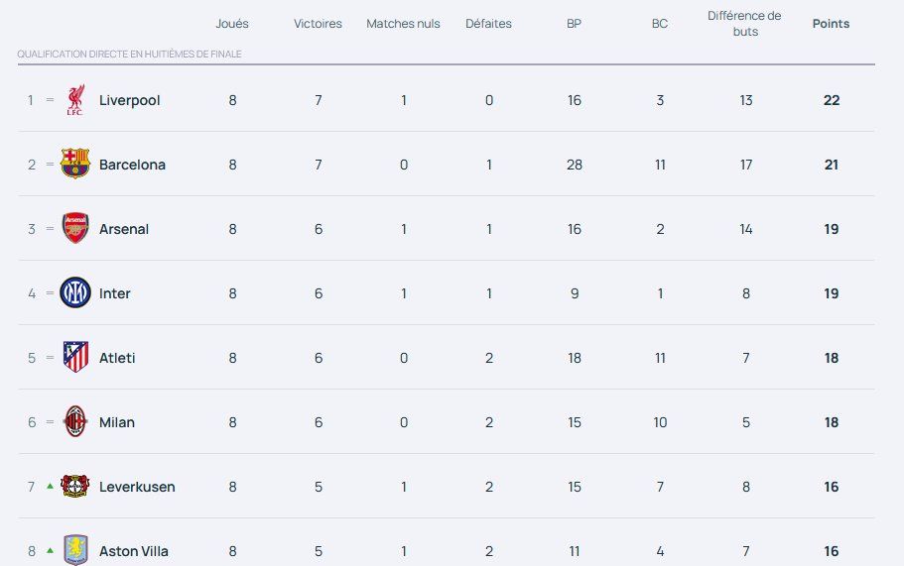Click Inter's rank number 4
This screenshot has height=566, width=904.
32,293
